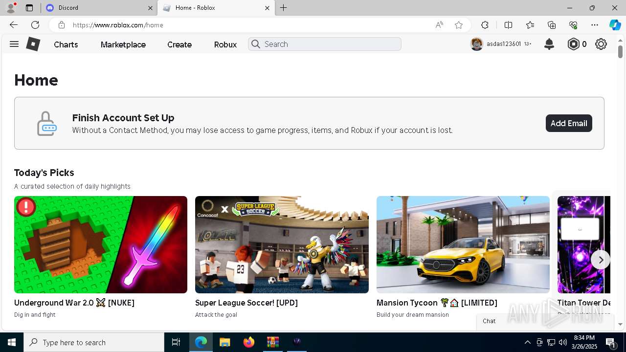Open the volume control icon
Image resolution: width=626 pixels, height=352 pixels.
562,342
